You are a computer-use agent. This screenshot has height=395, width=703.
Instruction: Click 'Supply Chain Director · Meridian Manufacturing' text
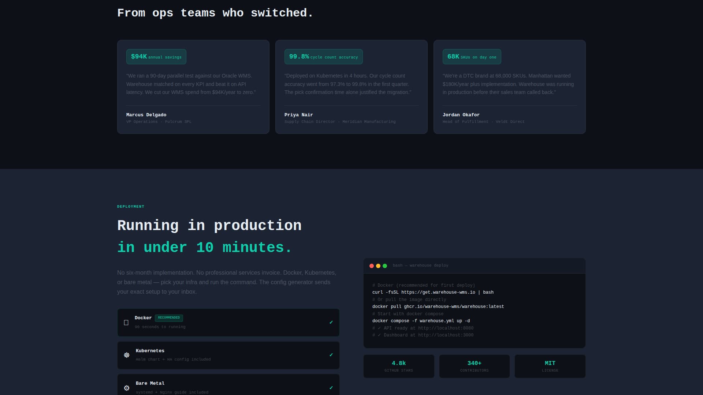click(x=340, y=122)
